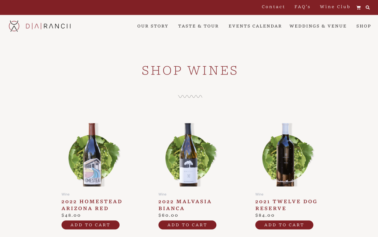Open Weddings & Venue menu item
378x237 pixels.
click(x=318, y=26)
